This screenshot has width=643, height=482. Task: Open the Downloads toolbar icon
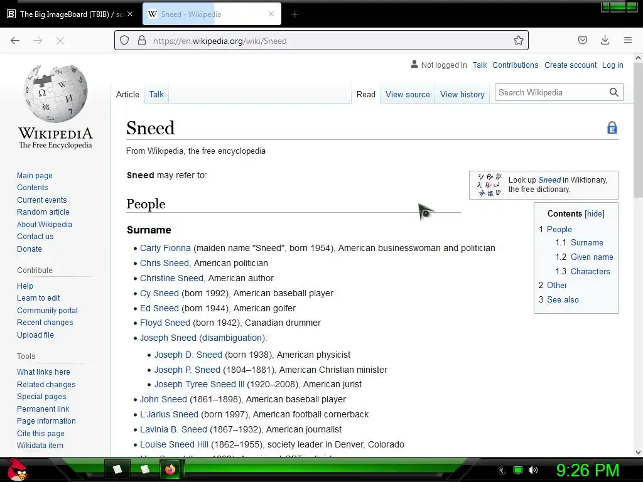coord(605,40)
